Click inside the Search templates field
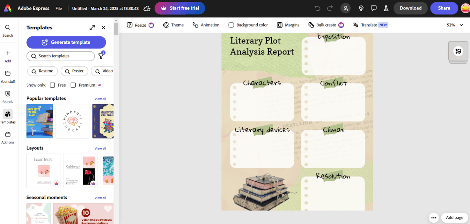This screenshot has height=224, width=470. (x=55, y=56)
